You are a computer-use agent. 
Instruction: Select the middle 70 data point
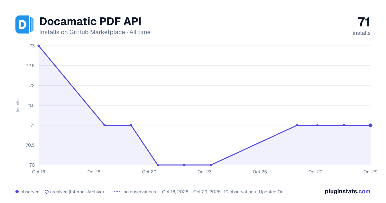point(184,165)
